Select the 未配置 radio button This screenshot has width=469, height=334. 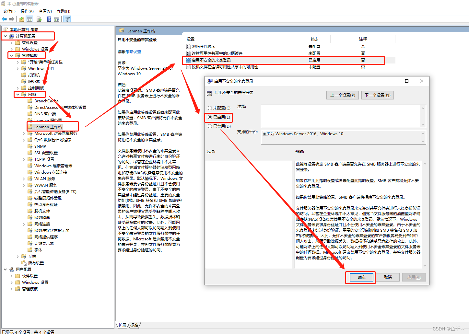tap(210, 108)
